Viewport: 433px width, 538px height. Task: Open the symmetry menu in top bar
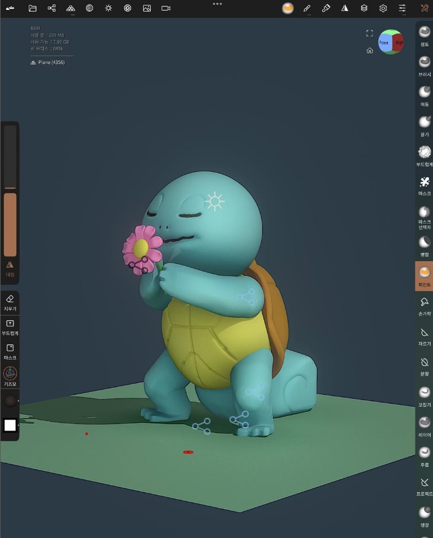(345, 8)
